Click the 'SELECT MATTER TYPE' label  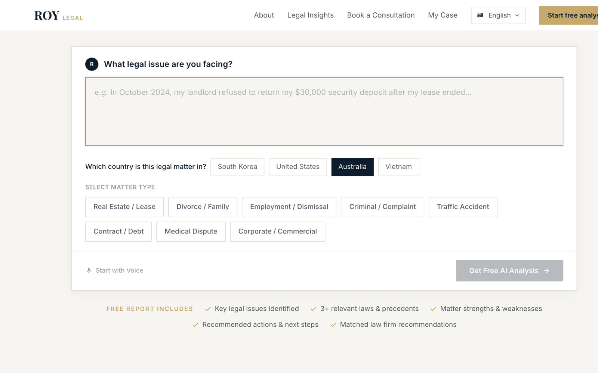(x=120, y=187)
